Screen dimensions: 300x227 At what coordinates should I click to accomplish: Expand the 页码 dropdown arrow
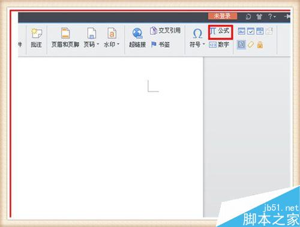(98, 44)
